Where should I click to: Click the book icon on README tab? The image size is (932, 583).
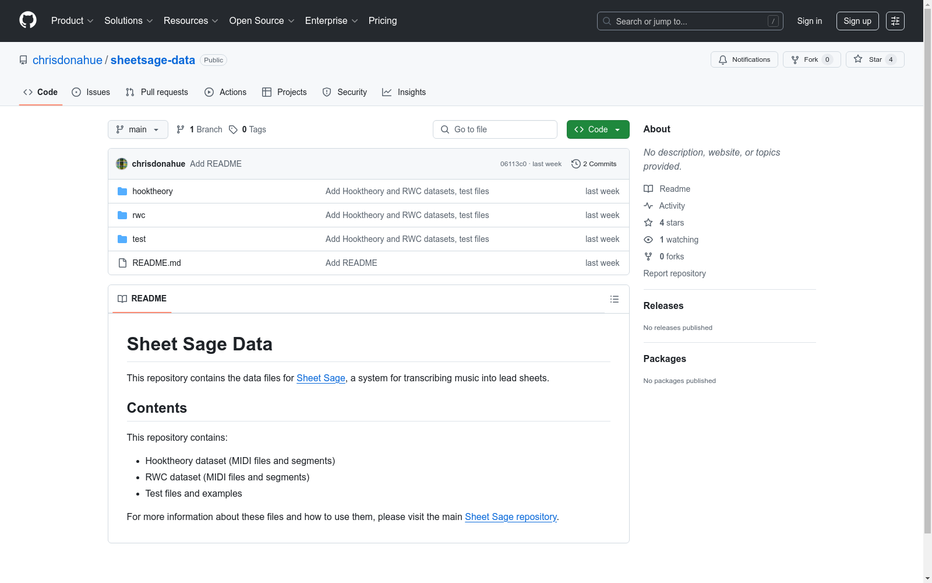[122, 298]
